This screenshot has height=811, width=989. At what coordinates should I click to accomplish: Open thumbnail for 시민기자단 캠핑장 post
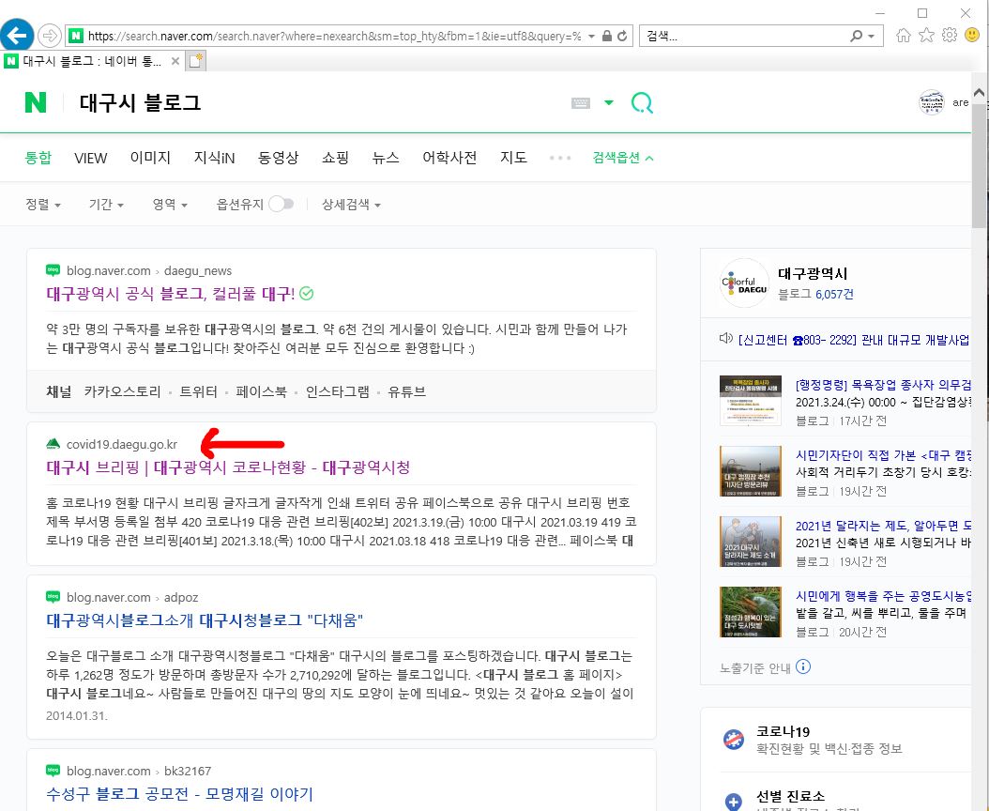[x=751, y=471]
